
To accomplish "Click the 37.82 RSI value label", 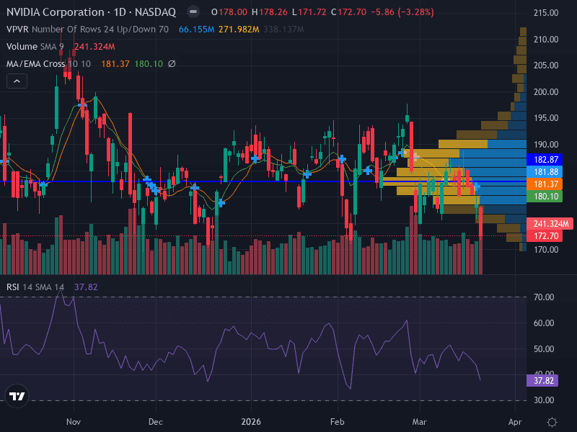I will point(542,381).
